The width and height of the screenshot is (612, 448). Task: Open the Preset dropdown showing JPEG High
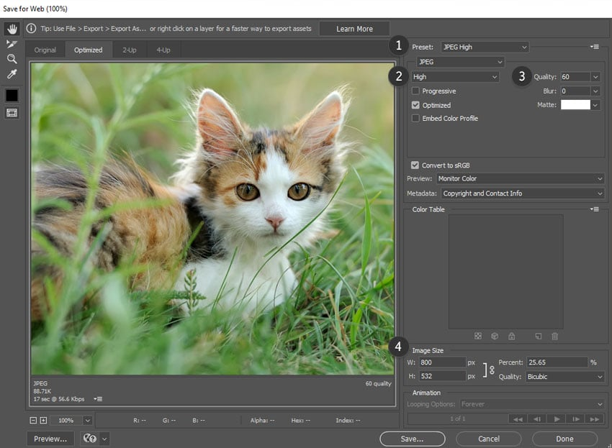[484, 47]
